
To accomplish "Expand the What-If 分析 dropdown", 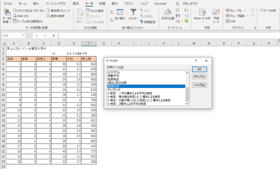I will (x=203, y=22).
